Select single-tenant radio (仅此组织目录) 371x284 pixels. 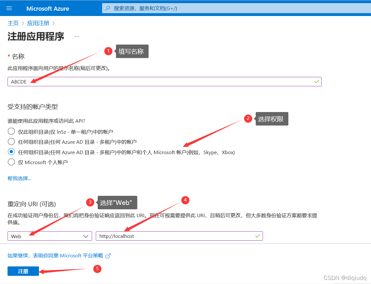point(11,131)
